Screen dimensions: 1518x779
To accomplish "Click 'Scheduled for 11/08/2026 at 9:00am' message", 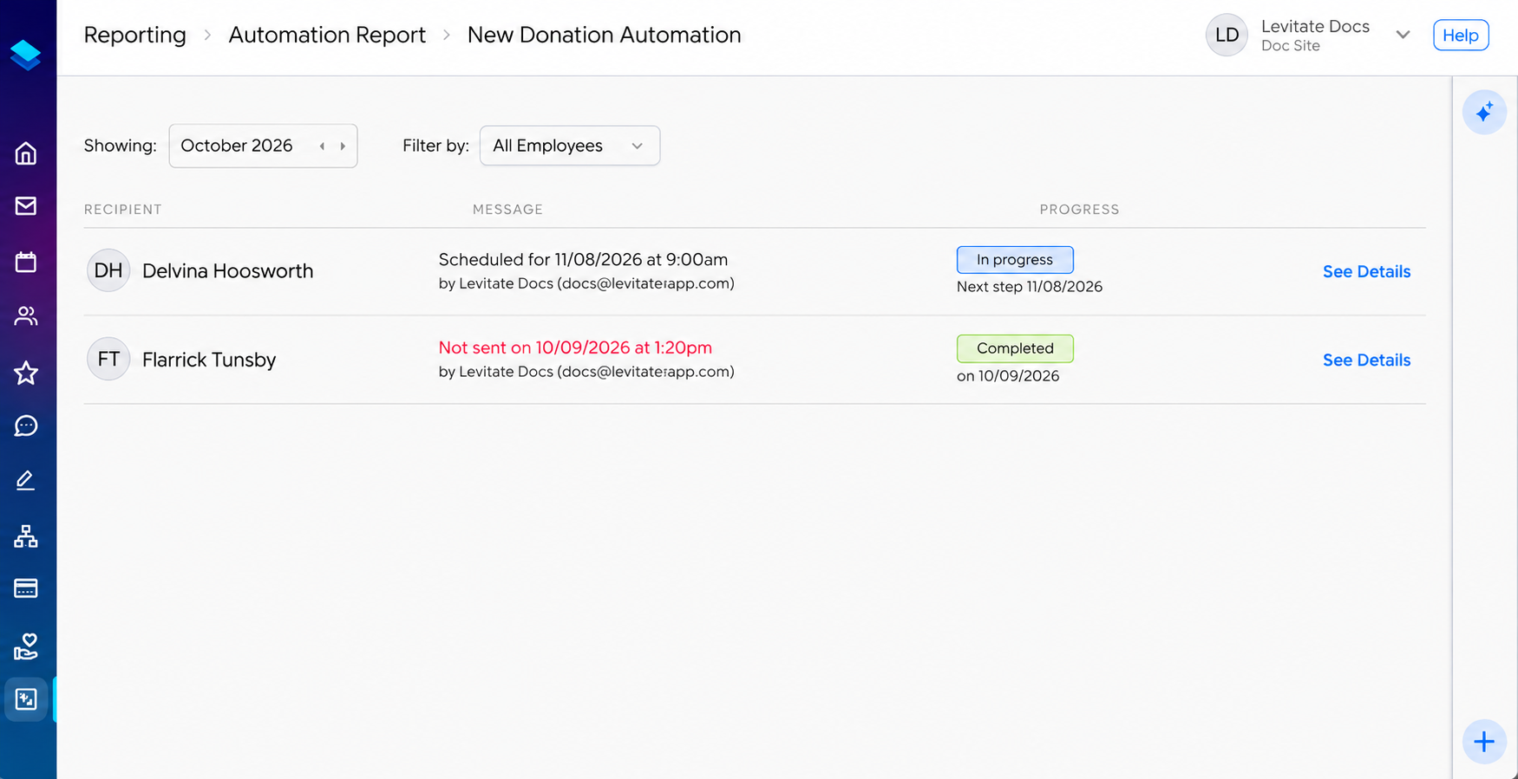I will [583, 259].
